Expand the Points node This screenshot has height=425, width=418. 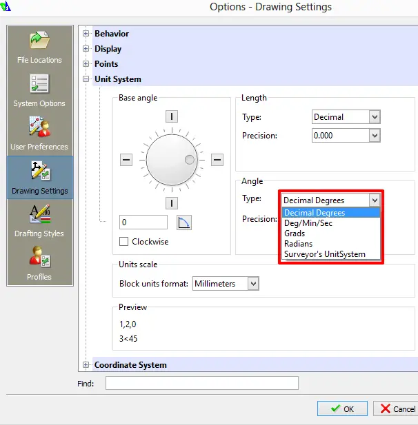86,63
